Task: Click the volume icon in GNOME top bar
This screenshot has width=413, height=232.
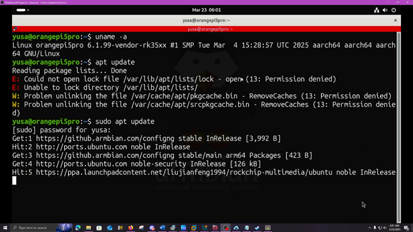Action: (x=385, y=10)
